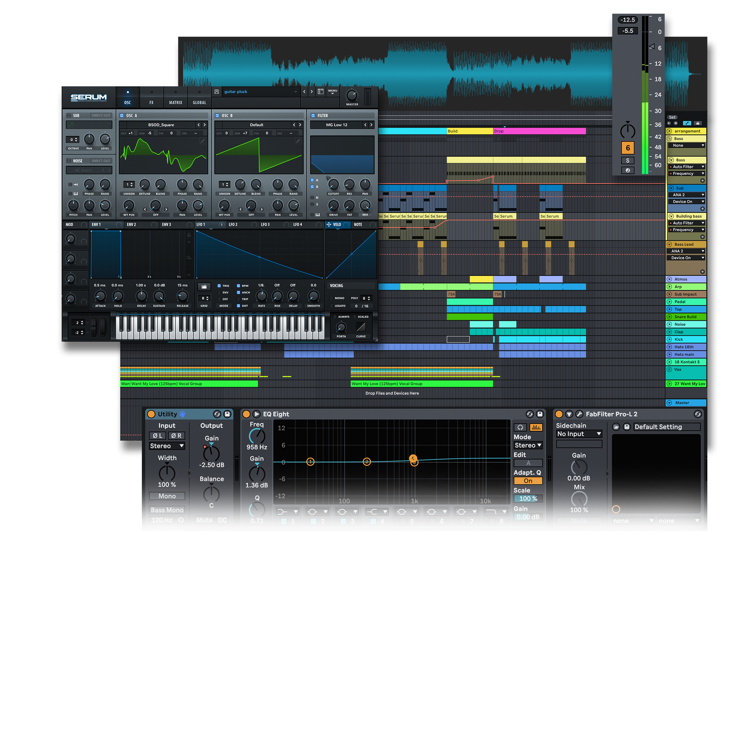Toggle Serum SUB oscillator enable box
The image size is (749, 753).
click(x=69, y=116)
